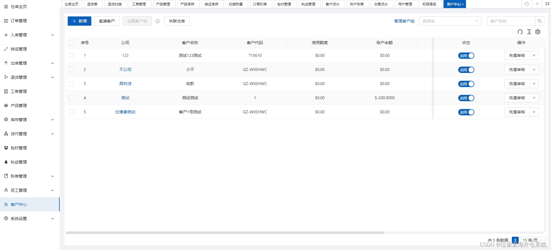Check the row for 位像素测试
551x250 pixels.
point(71,112)
